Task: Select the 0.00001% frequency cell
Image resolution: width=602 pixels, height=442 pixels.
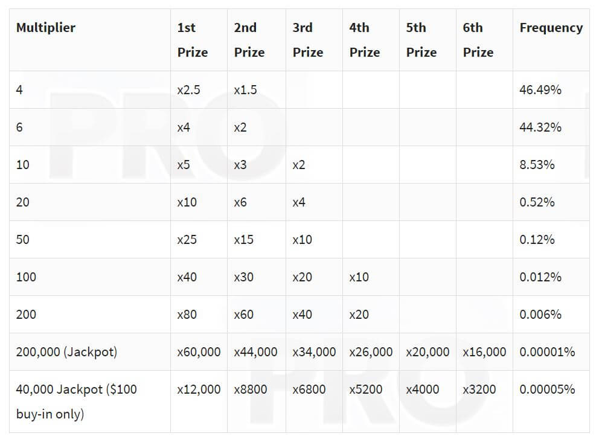Action: [547, 352]
